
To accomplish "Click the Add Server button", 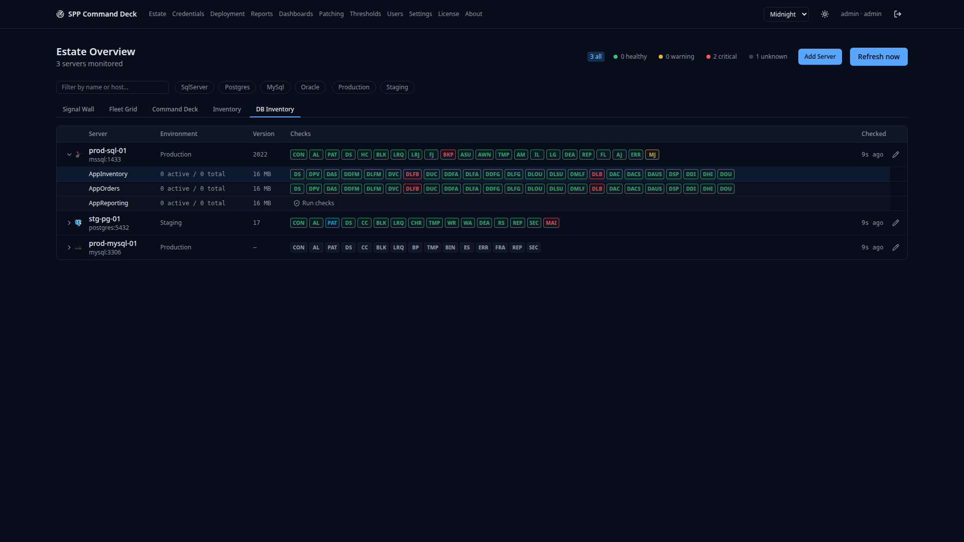I will tap(820, 57).
